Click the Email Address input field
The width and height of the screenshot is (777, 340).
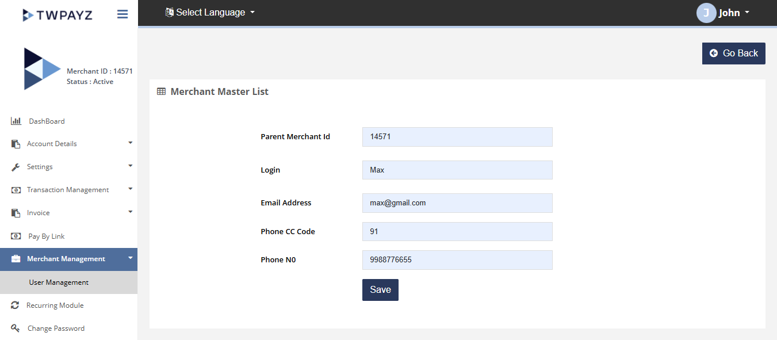tap(457, 203)
